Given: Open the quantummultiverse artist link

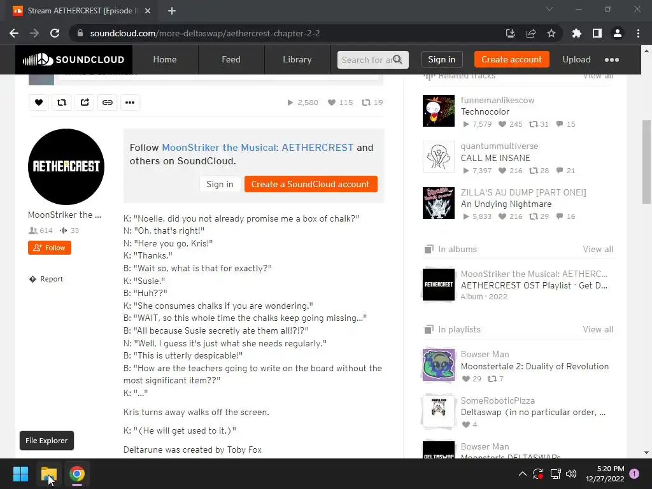Looking at the screenshot, I should click(x=499, y=146).
